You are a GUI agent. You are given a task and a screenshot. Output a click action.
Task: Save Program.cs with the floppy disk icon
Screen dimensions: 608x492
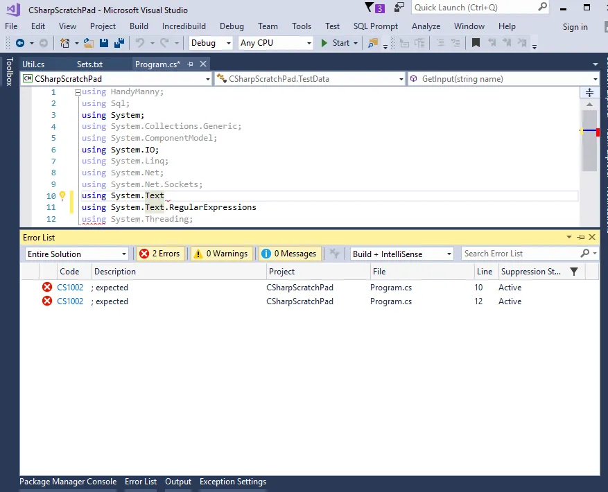[104, 43]
